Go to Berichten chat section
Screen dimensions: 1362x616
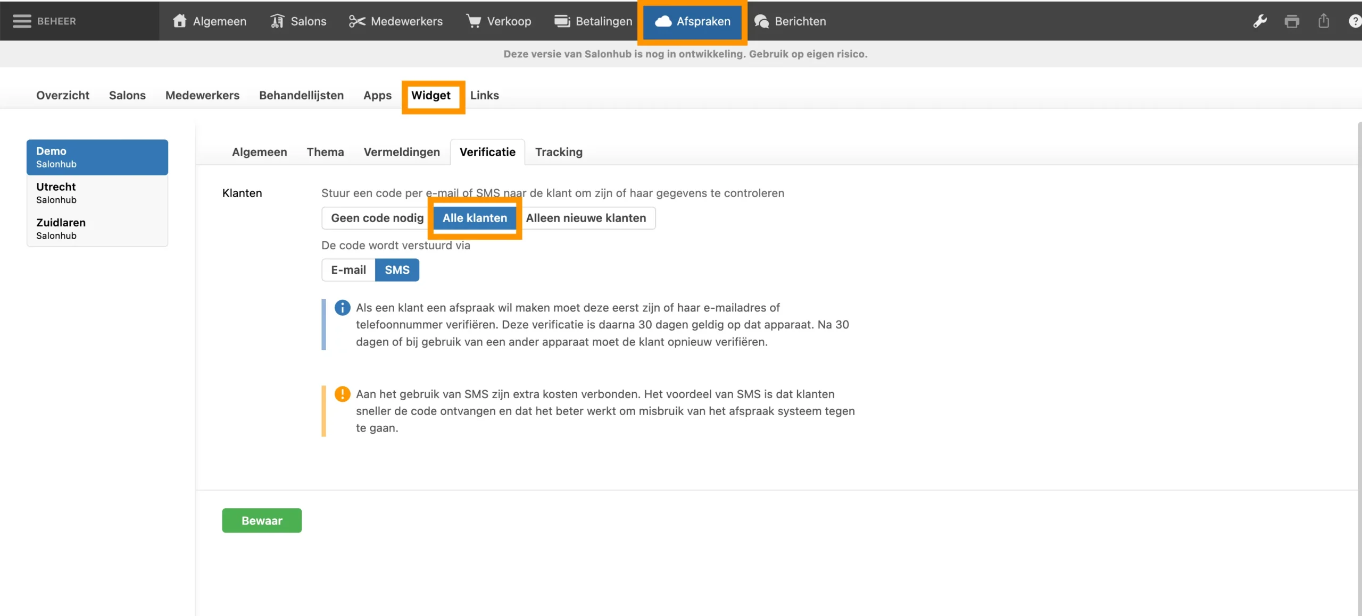click(790, 21)
